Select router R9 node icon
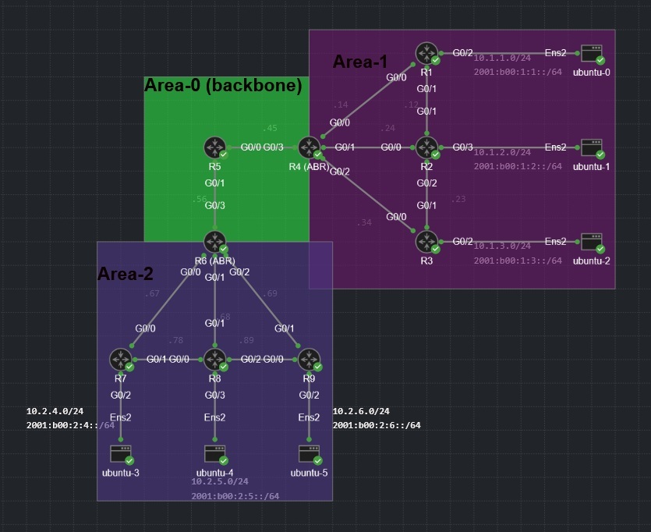Screen dimensions: 651x532 310,360
